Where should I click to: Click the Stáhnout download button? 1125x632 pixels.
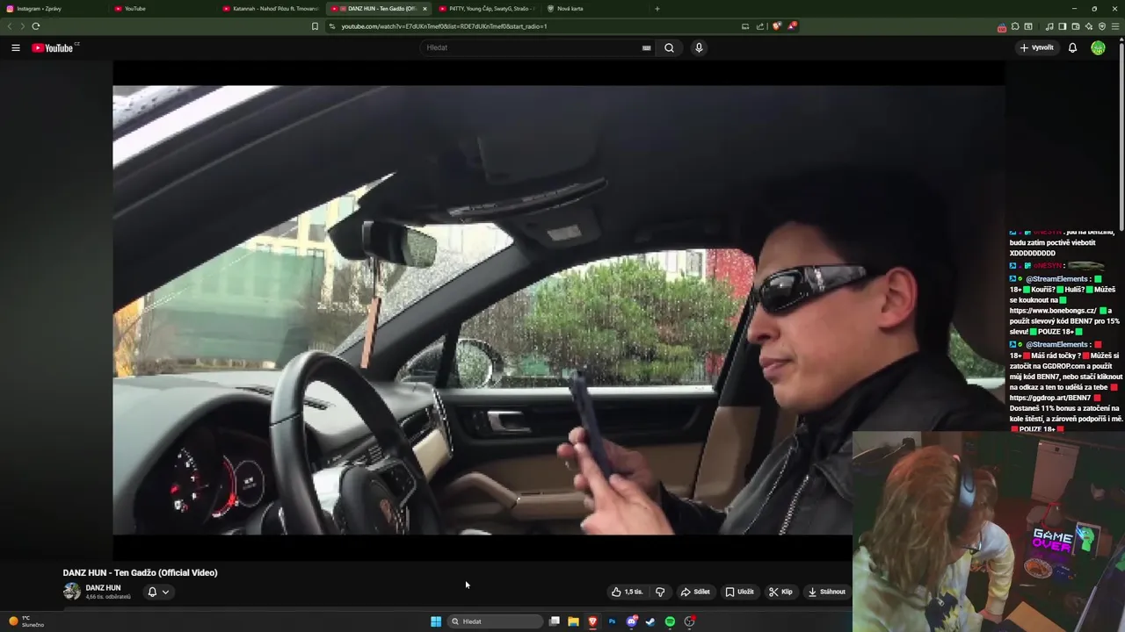click(x=826, y=592)
